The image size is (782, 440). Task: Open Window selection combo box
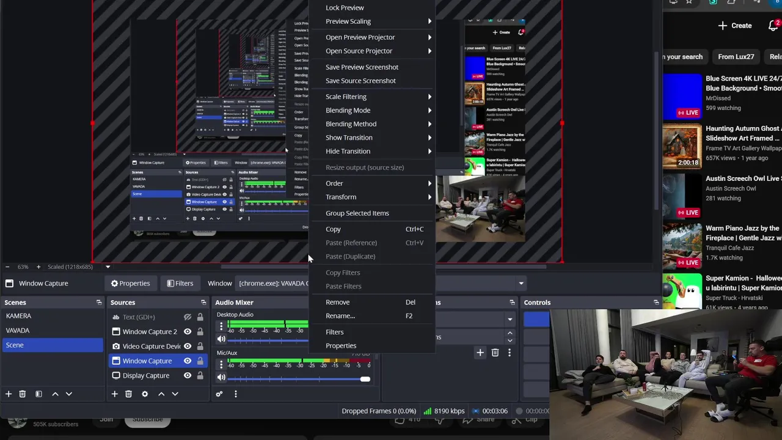(381, 283)
